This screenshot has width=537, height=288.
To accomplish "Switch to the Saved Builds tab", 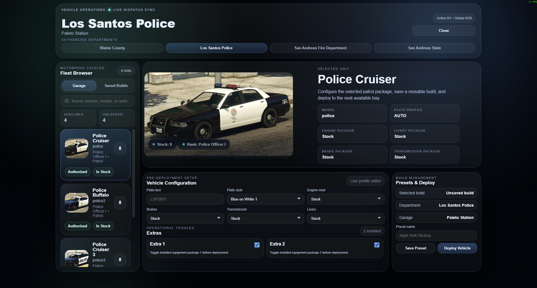I will point(116,86).
